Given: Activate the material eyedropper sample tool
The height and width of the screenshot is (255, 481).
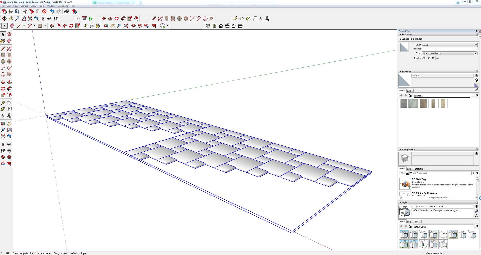Looking at the screenshot, I should [476, 90].
